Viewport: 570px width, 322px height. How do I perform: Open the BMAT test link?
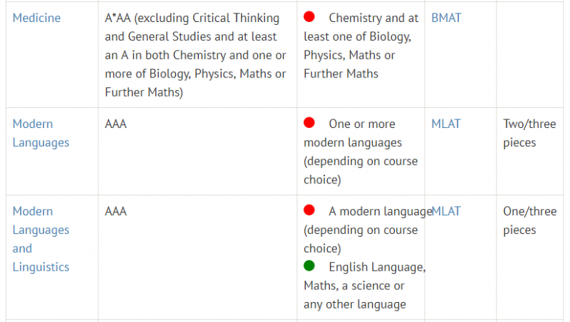(x=446, y=18)
